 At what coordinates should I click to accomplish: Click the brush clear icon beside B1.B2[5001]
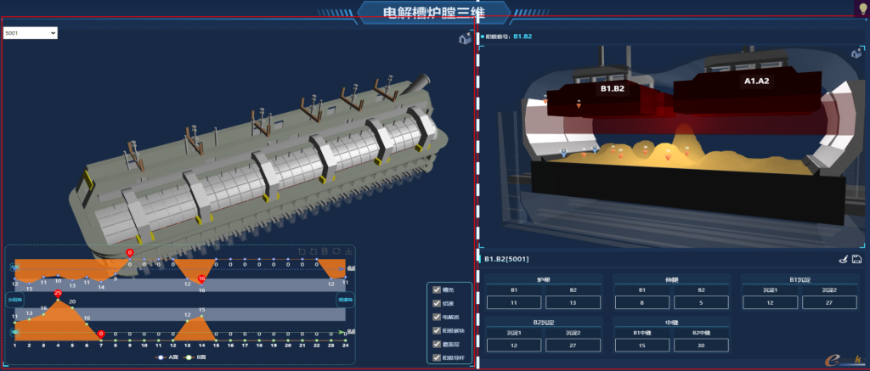pyautogui.click(x=842, y=259)
